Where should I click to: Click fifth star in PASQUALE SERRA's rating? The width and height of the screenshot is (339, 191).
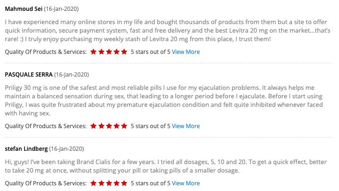[124, 126]
